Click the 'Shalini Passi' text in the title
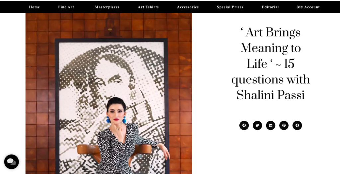Viewport: 340px width, 174px height. (x=271, y=95)
